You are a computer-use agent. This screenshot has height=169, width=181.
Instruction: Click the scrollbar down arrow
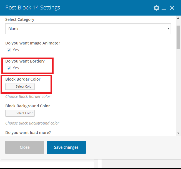coord(178,133)
